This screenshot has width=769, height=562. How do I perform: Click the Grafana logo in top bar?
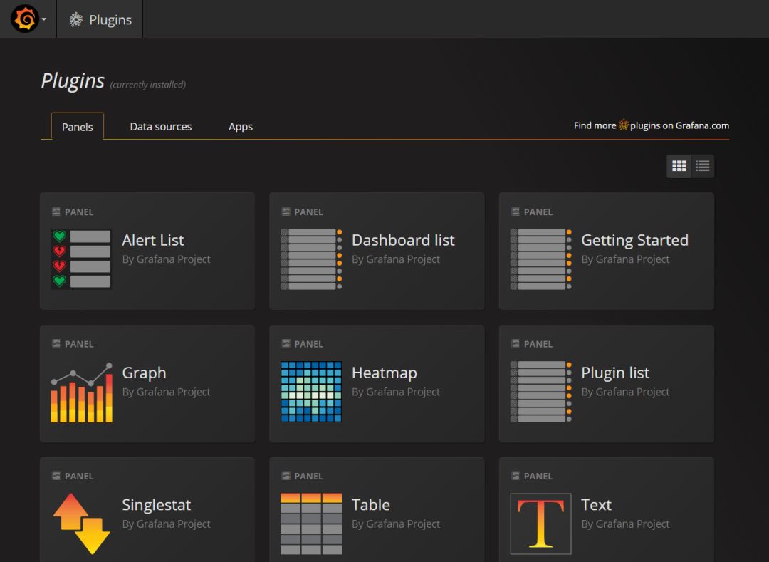tap(24, 19)
